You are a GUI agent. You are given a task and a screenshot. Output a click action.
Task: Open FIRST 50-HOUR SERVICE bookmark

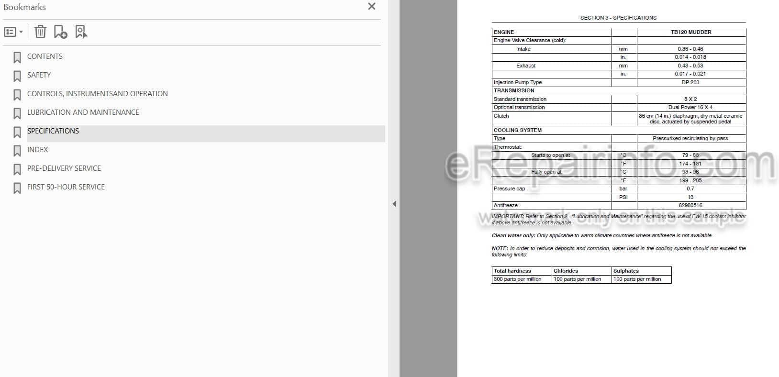(66, 187)
